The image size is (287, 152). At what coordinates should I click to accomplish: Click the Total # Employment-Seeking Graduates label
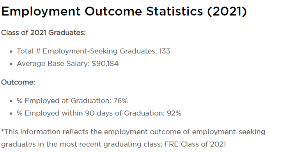coord(87,51)
